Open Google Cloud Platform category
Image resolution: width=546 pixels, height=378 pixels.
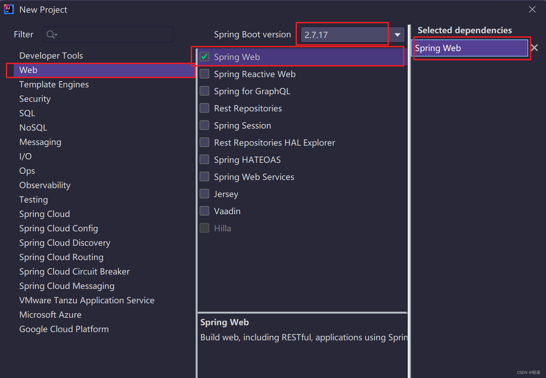(x=64, y=329)
